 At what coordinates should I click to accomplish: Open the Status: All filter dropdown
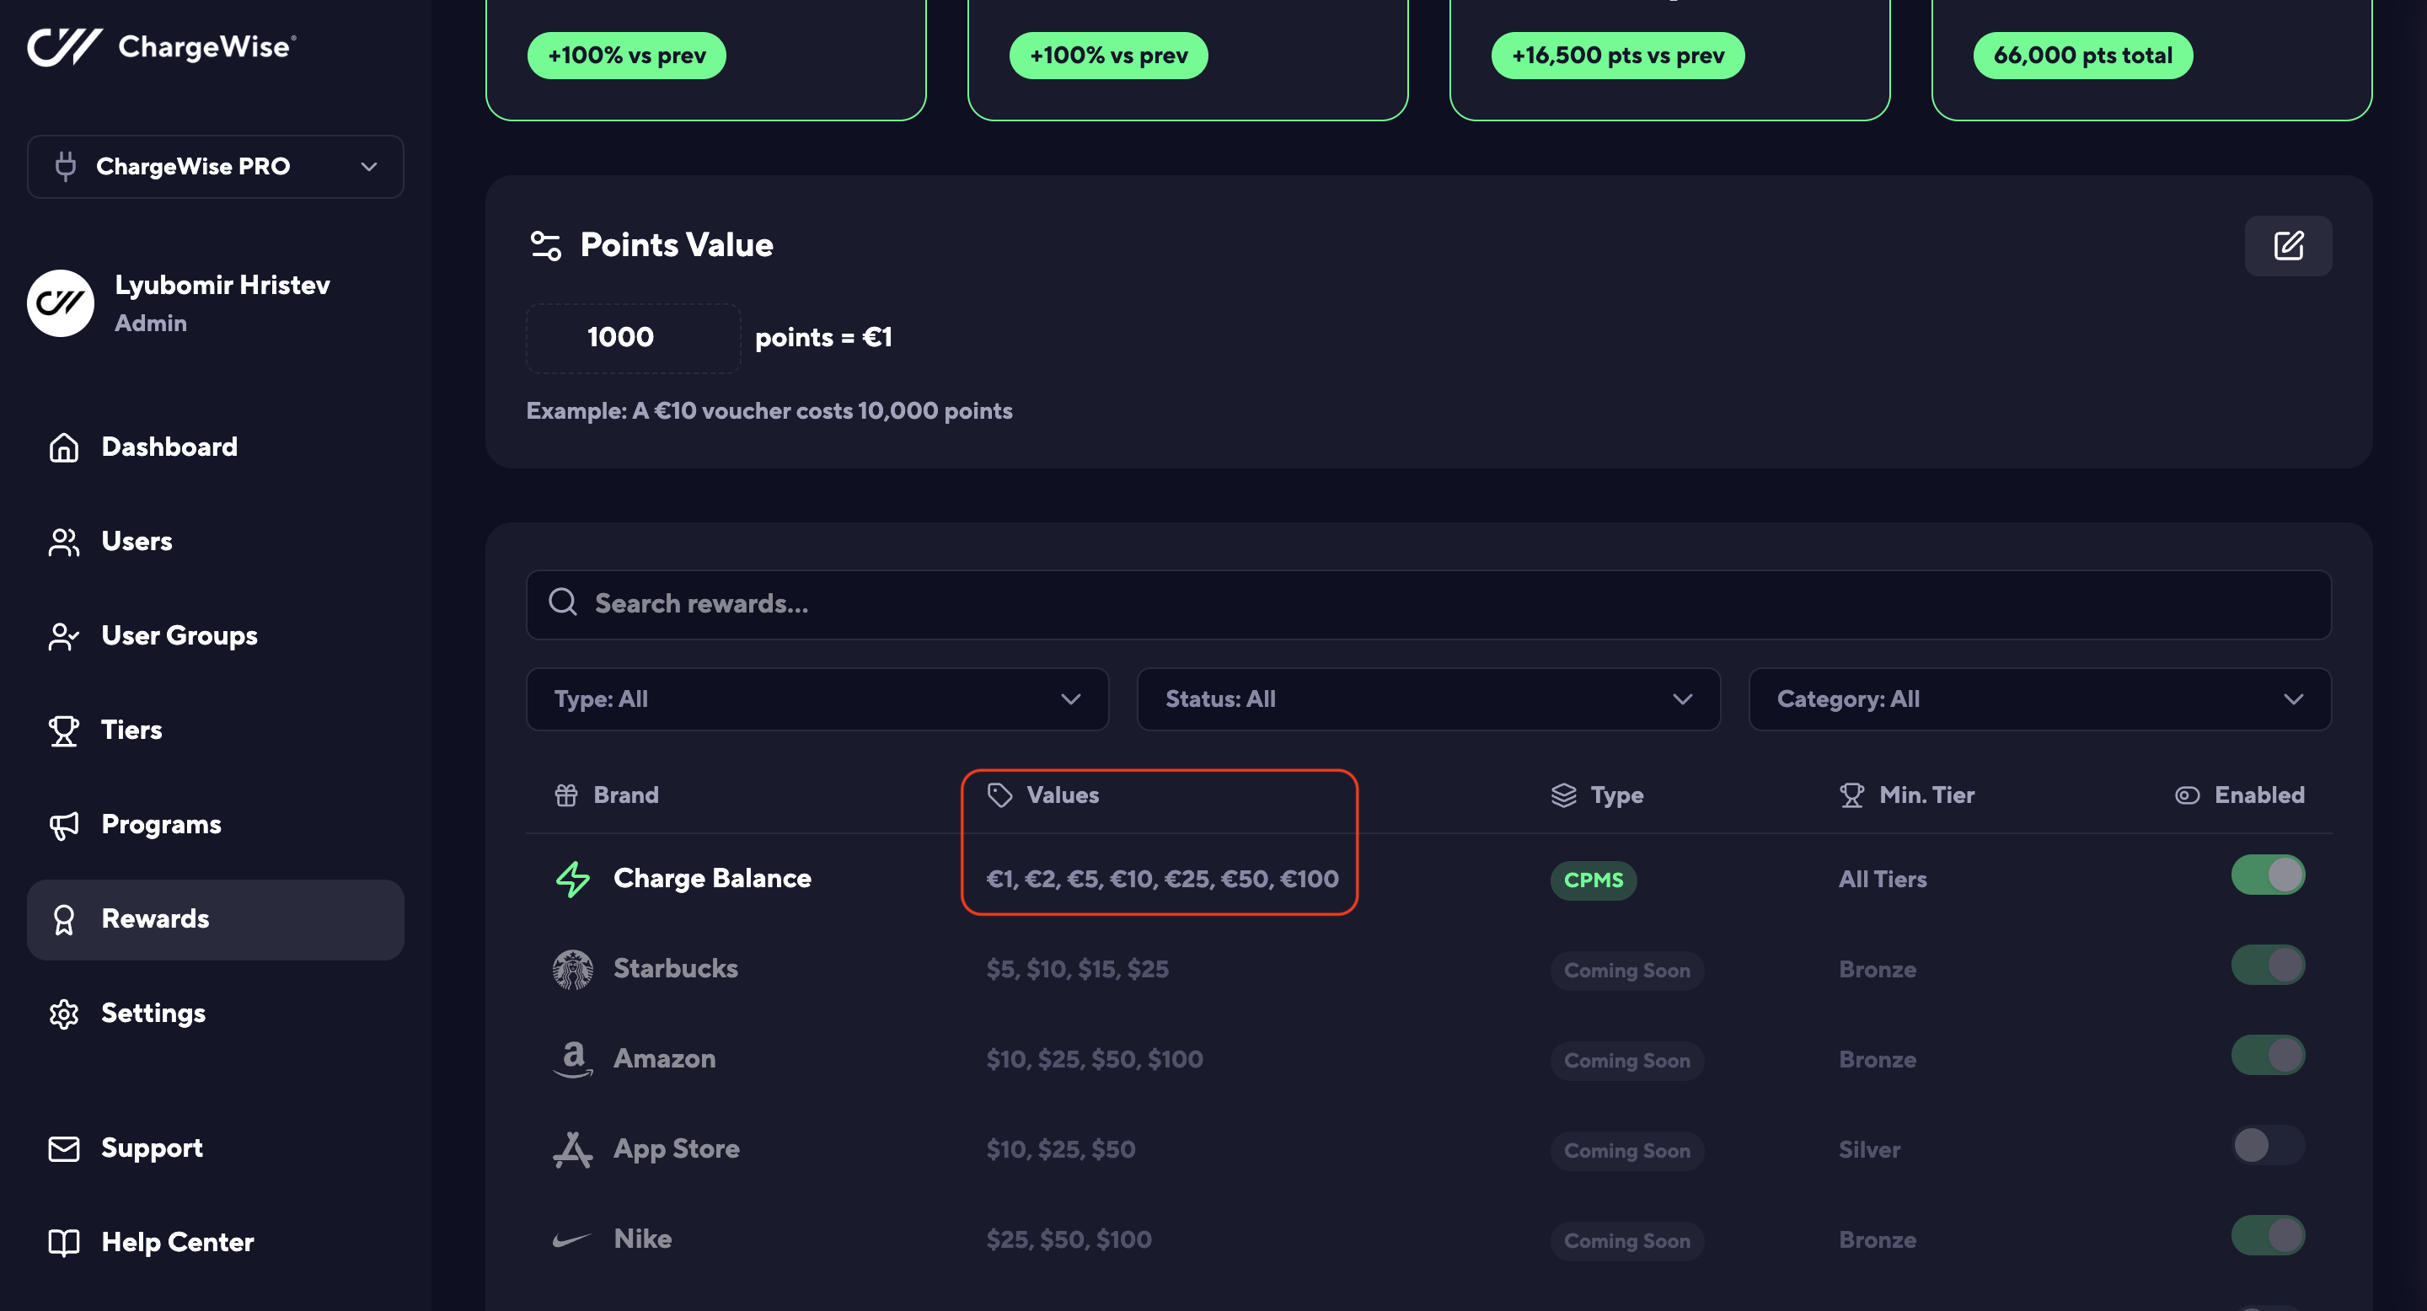click(1428, 698)
